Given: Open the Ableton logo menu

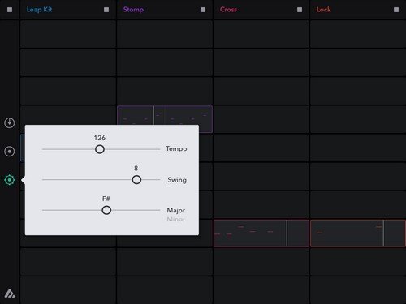Looking at the screenshot, I should point(10,293).
